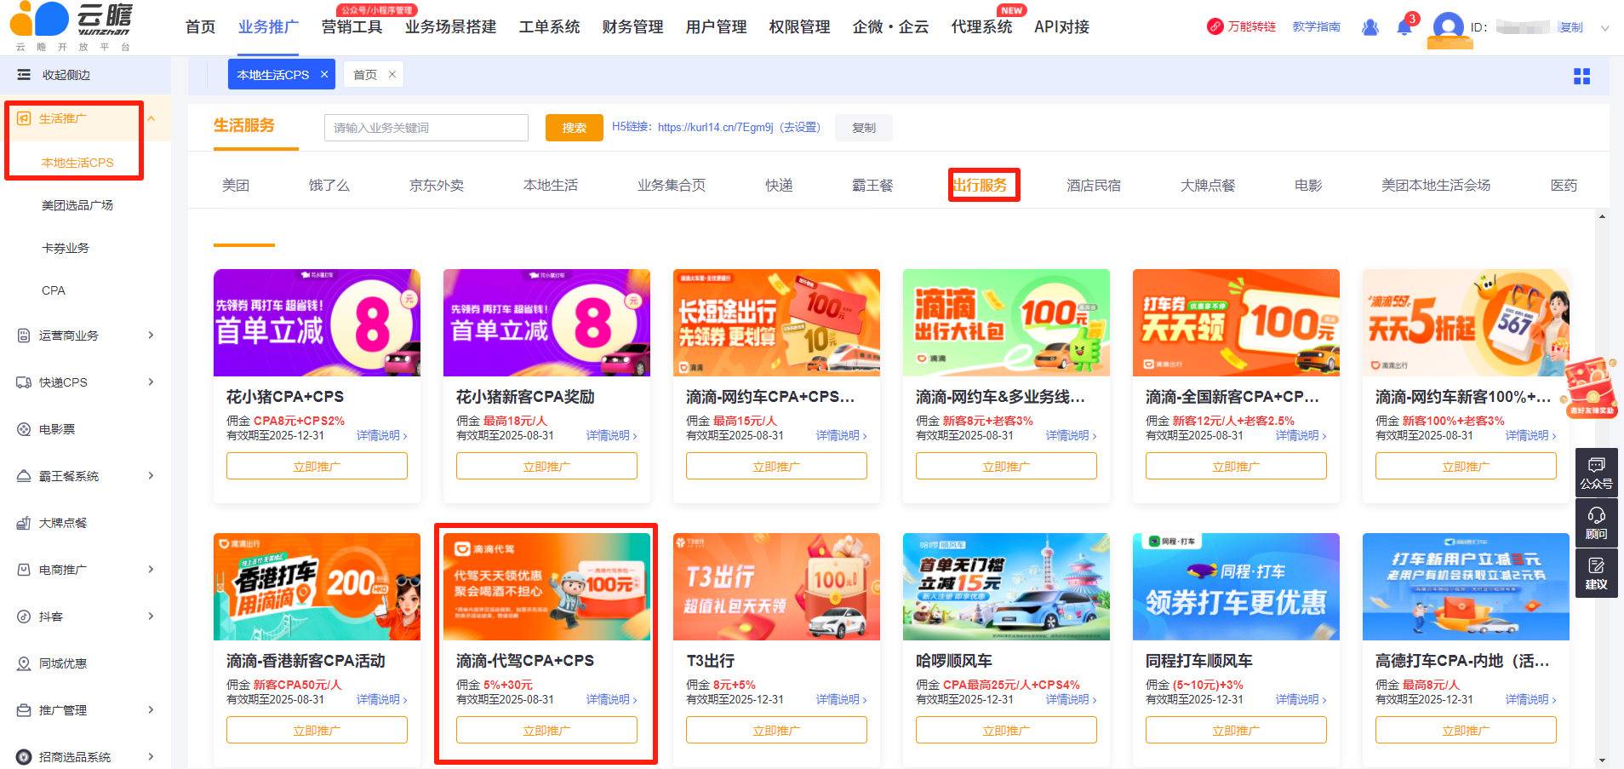Select 本地生活CPS in sidebar

[77, 163]
